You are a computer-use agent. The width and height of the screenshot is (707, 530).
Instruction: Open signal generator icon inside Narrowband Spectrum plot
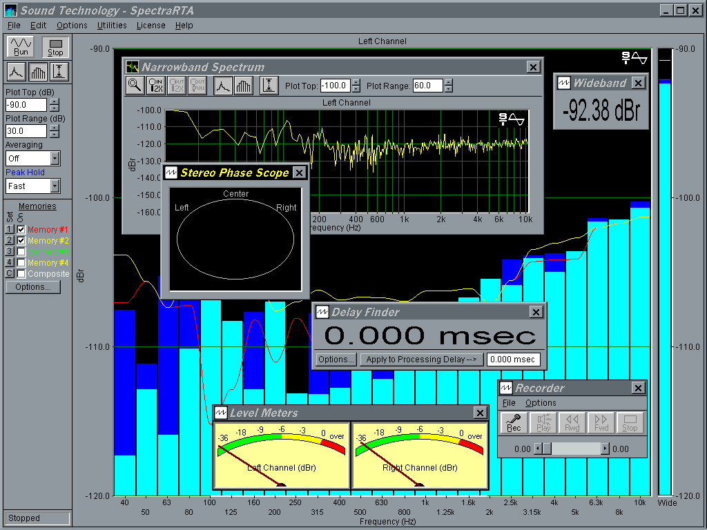[512, 119]
